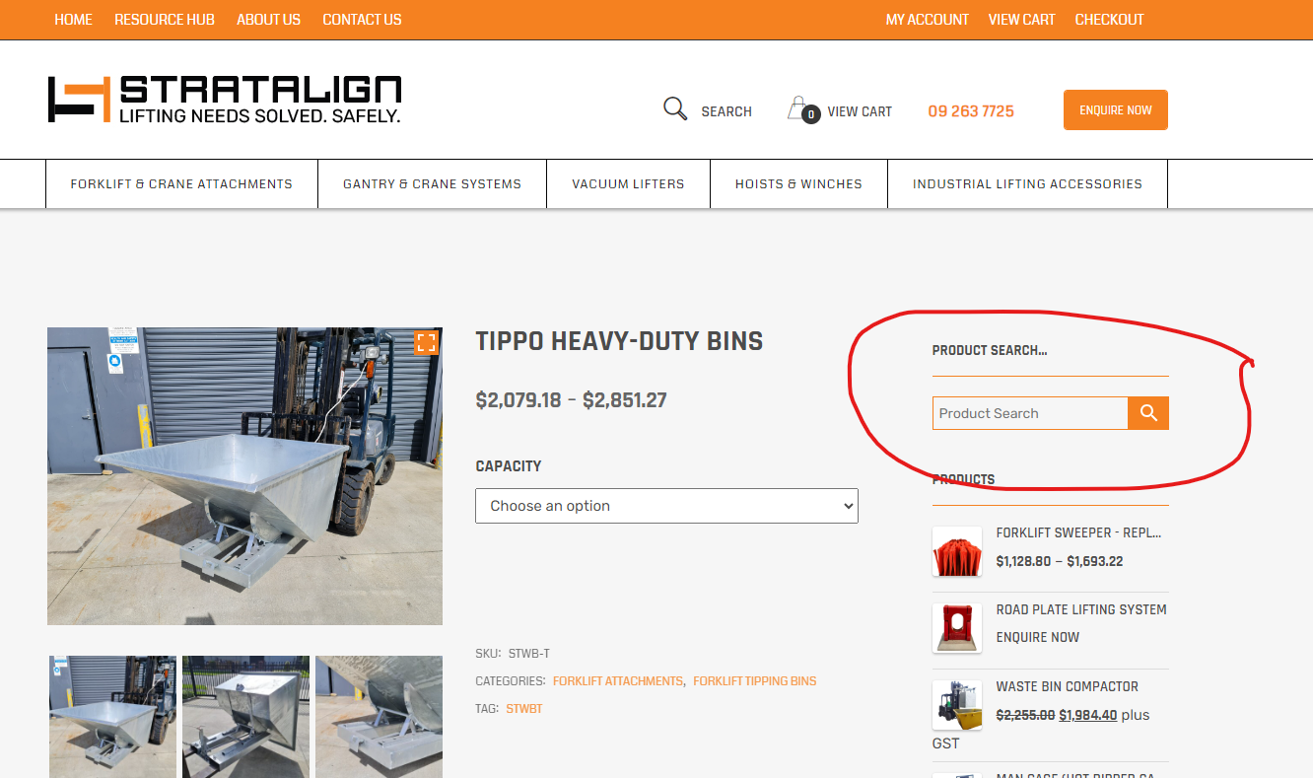1313x778 pixels.
Task: Open Forklift & Crane Attachments menu
Action: pos(181,183)
